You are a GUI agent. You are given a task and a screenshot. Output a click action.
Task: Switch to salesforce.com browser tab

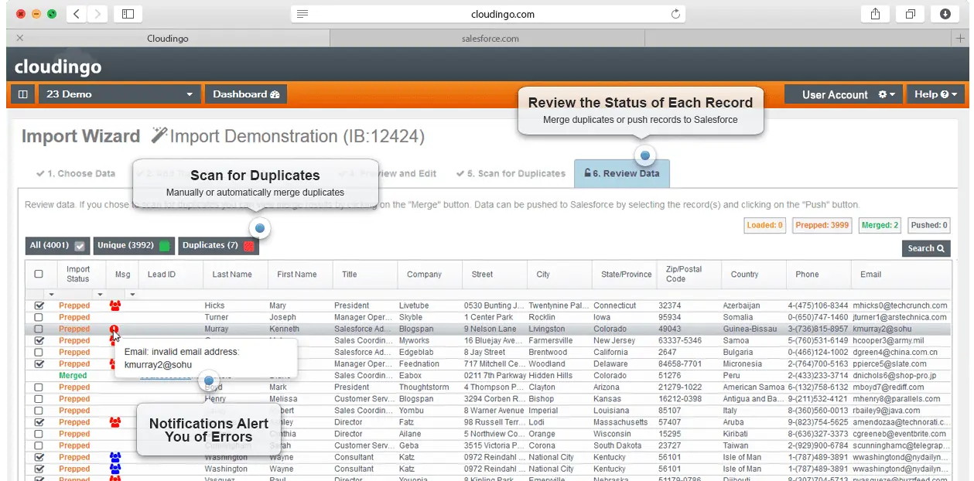coord(490,38)
